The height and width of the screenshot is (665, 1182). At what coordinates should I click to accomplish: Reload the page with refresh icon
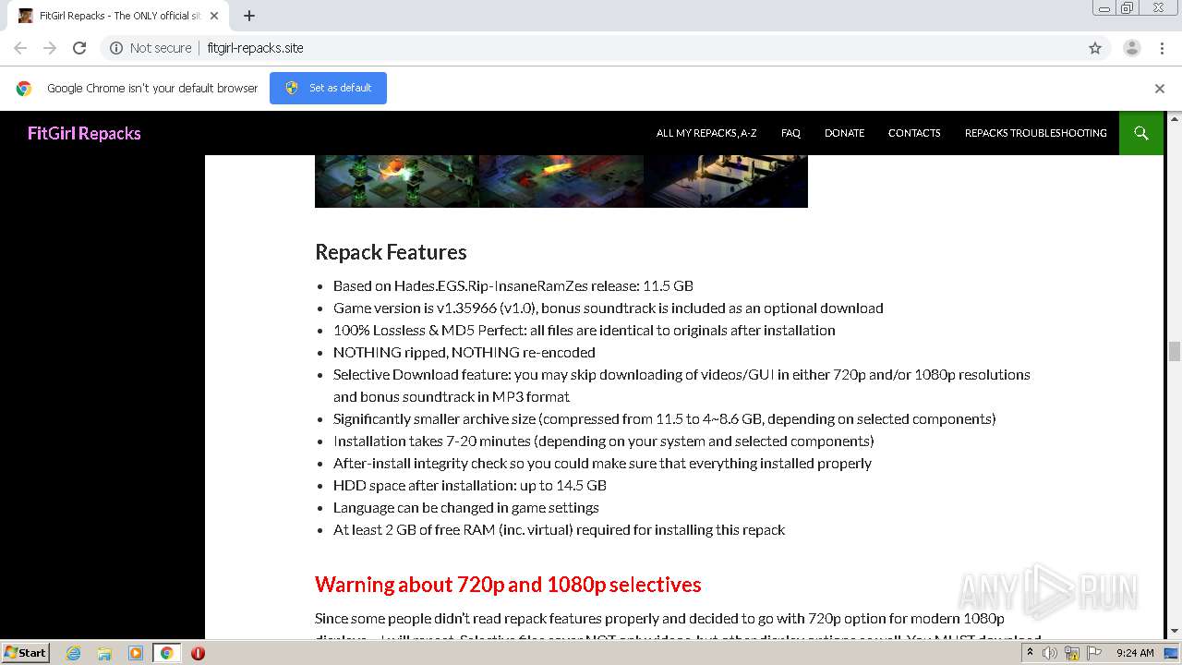79,48
